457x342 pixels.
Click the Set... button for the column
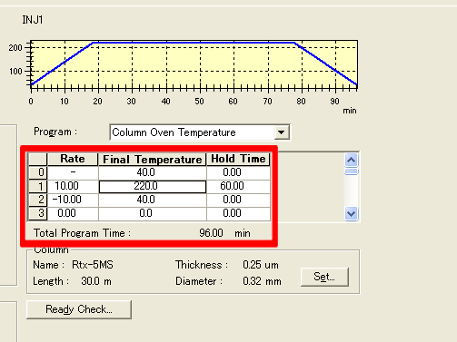tap(324, 277)
